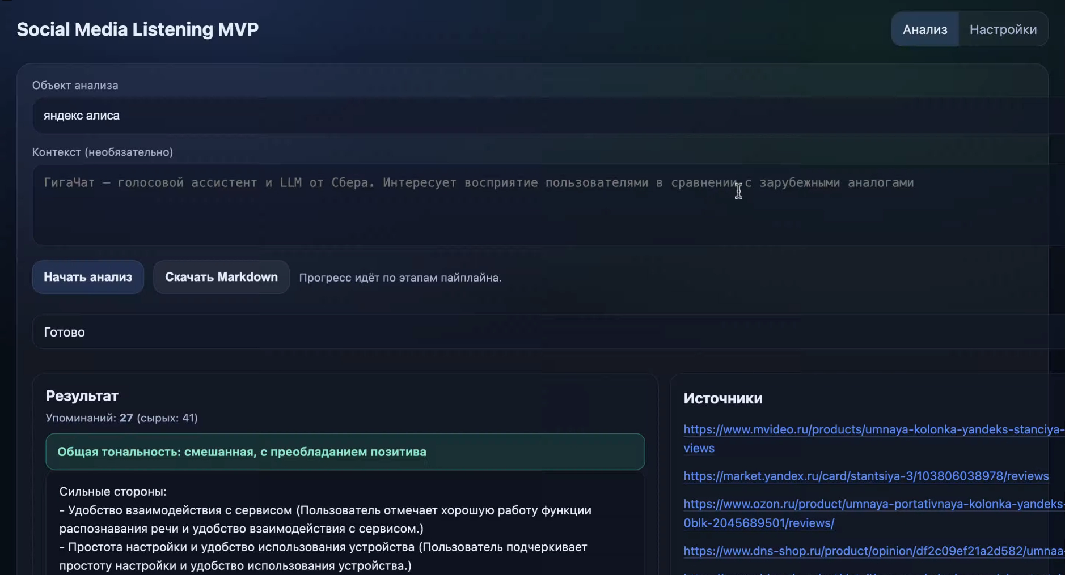Click the Прогресс идёт по этапам пайплайна text
1065x575 pixels.
400,278
